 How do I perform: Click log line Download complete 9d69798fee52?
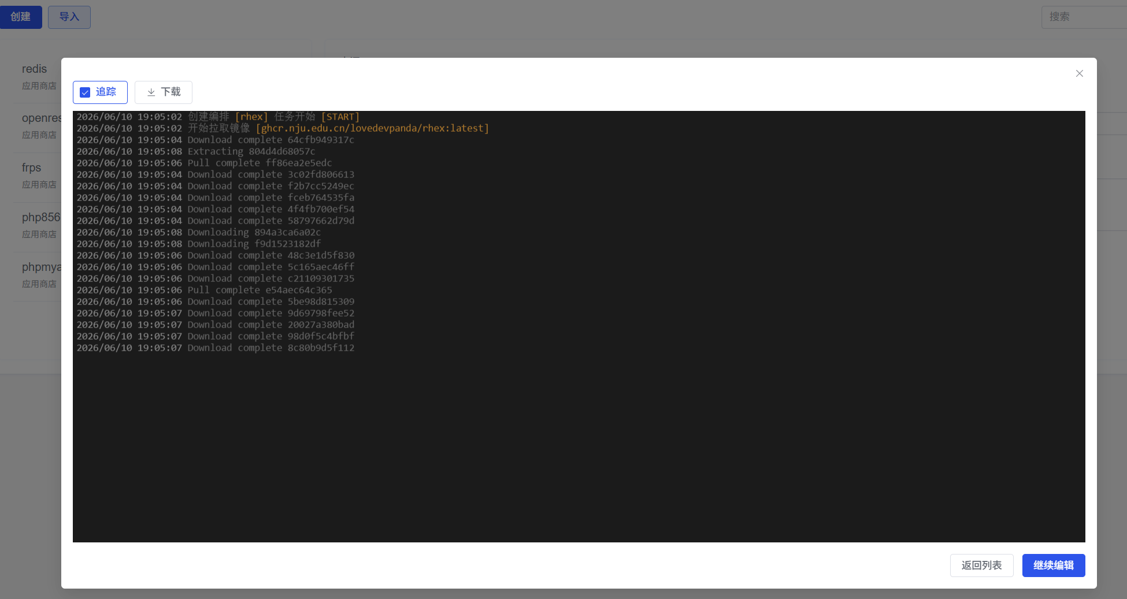point(216,313)
